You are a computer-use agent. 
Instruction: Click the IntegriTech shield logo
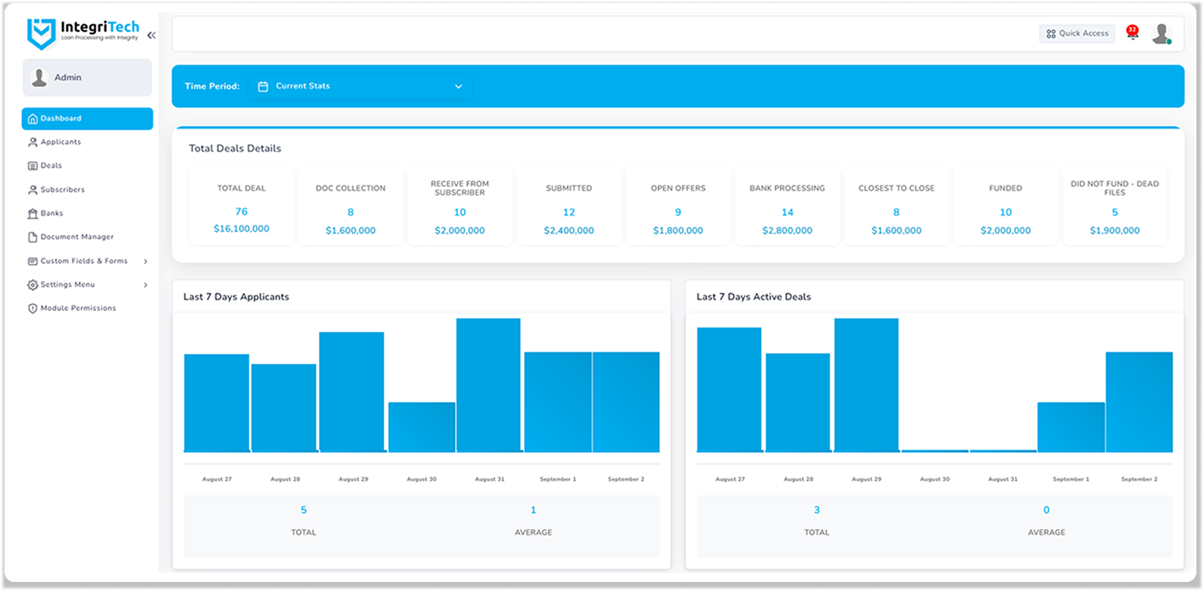pos(41,34)
